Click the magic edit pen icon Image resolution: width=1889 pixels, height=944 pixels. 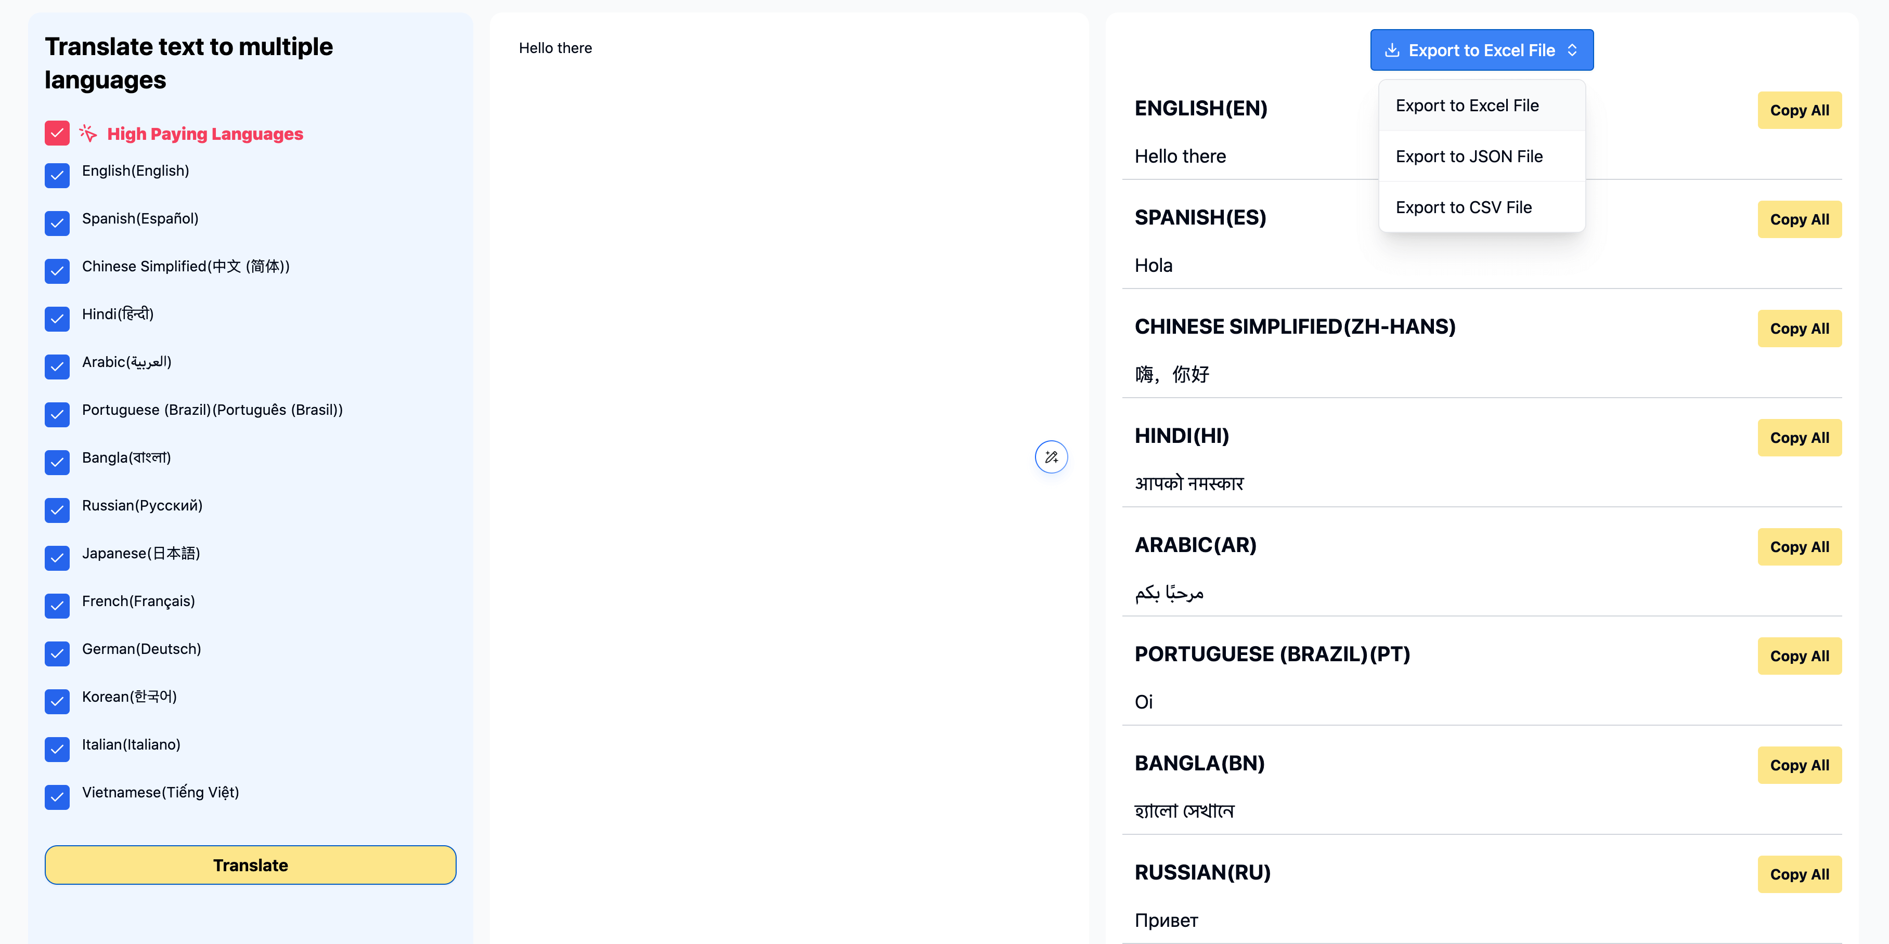coord(1051,456)
